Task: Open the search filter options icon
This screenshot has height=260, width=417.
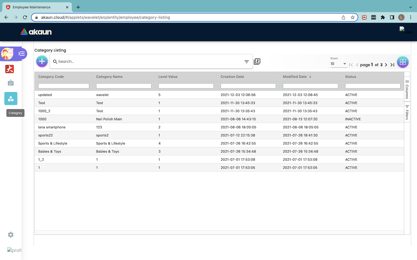Action: pyautogui.click(x=246, y=62)
